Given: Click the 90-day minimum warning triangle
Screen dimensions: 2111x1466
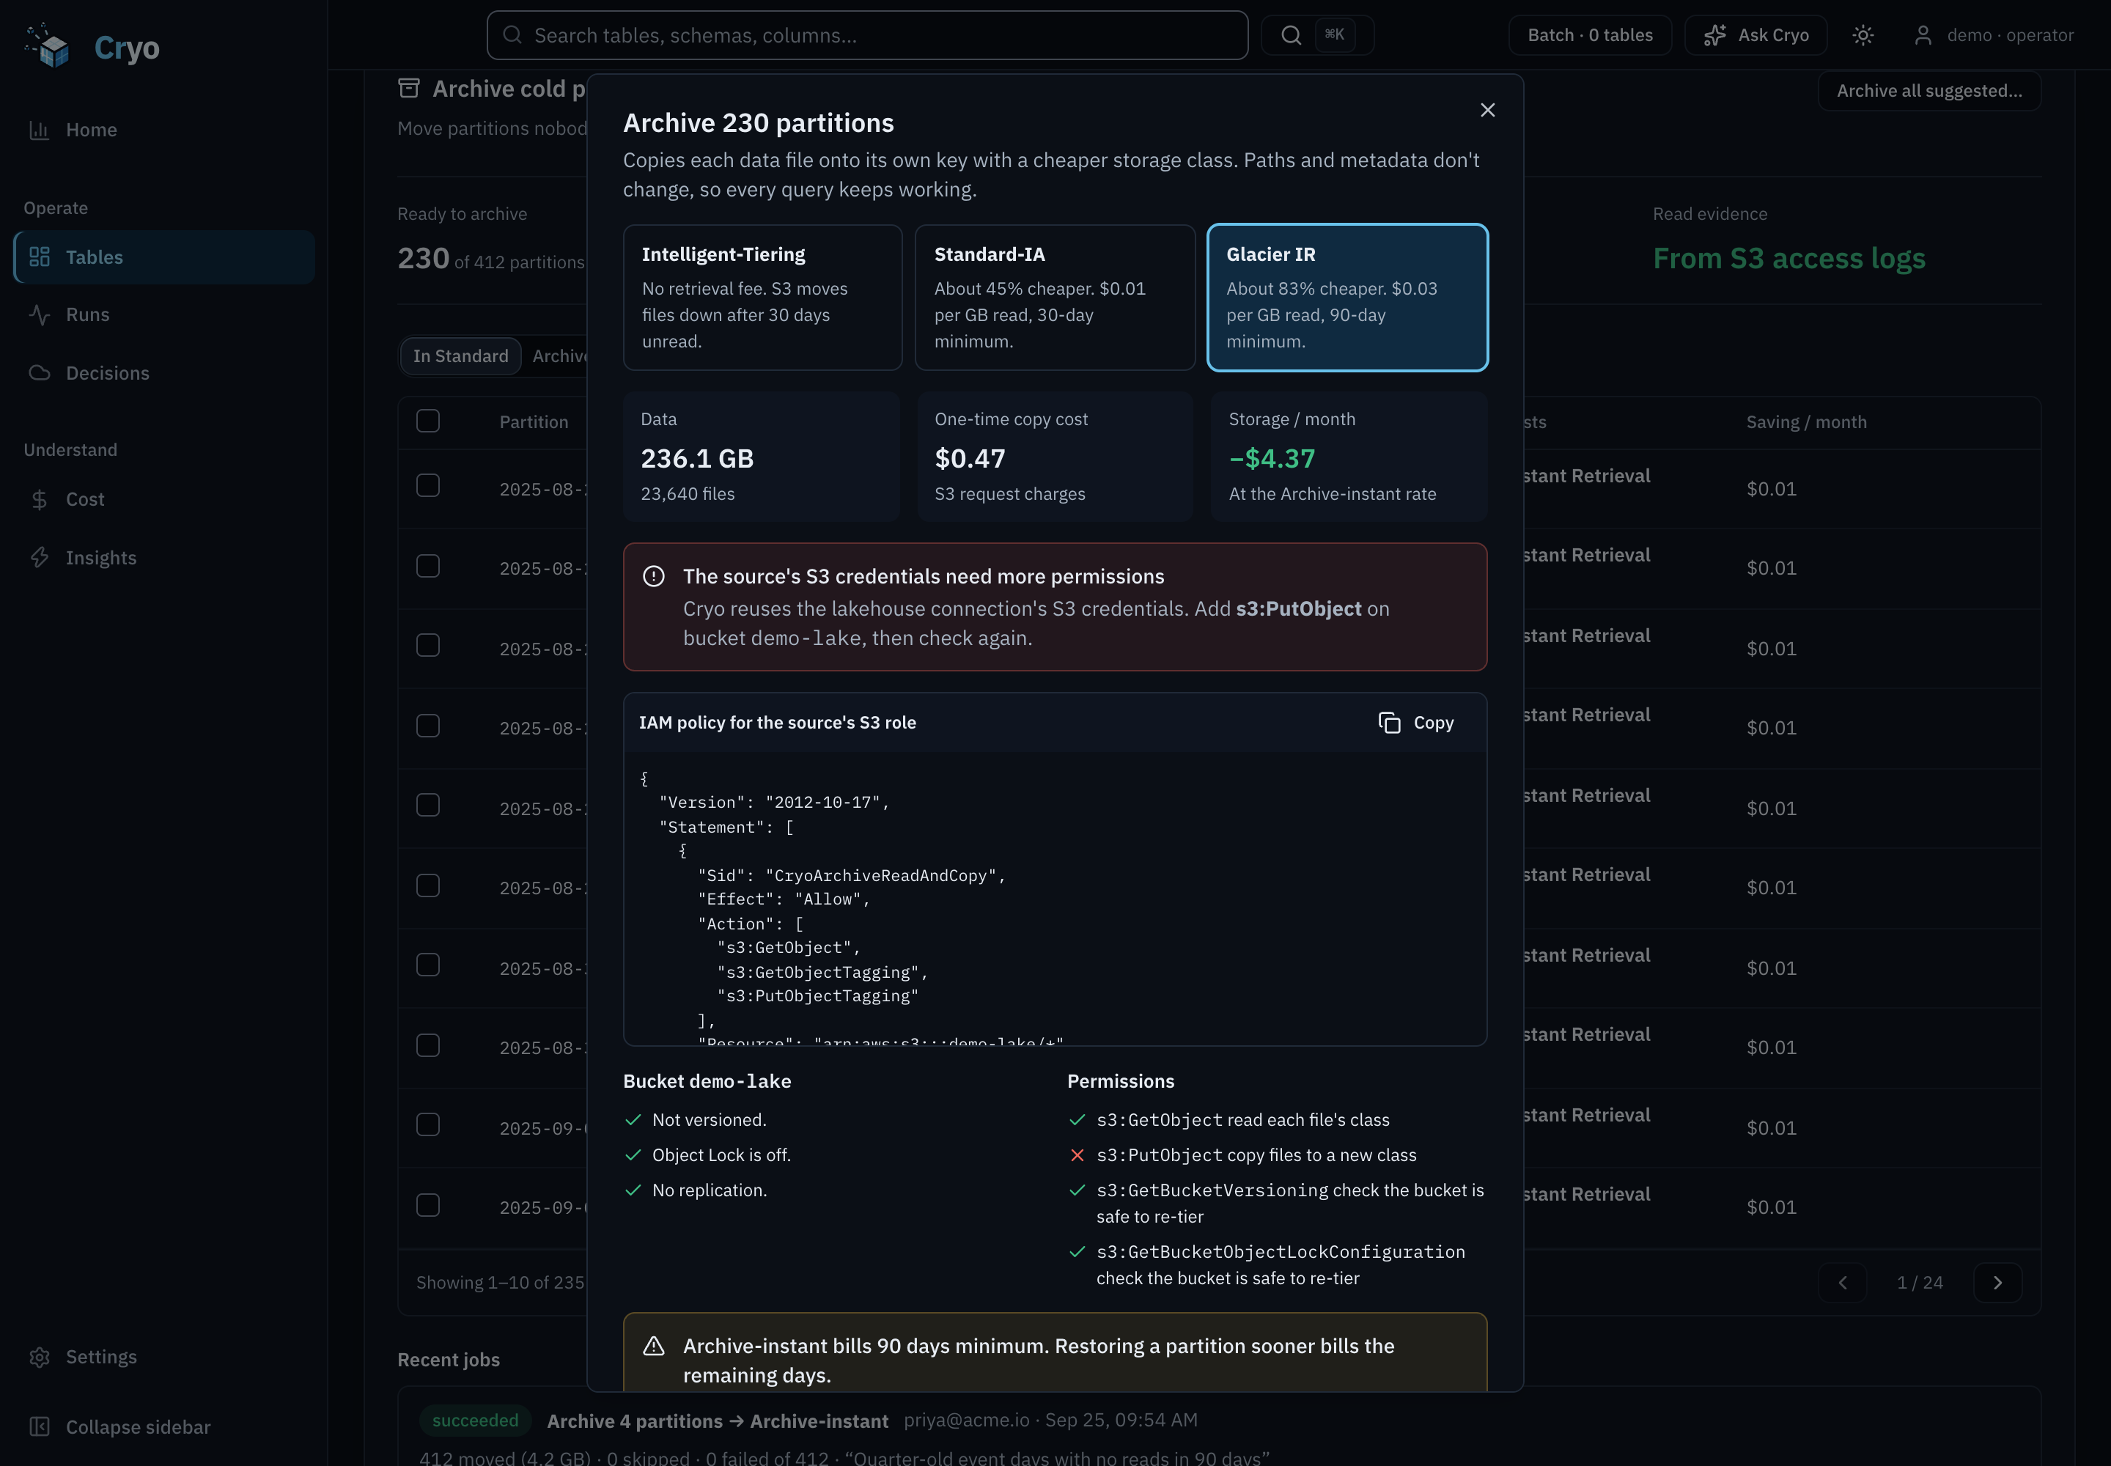Looking at the screenshot, I should point(653,1346).
